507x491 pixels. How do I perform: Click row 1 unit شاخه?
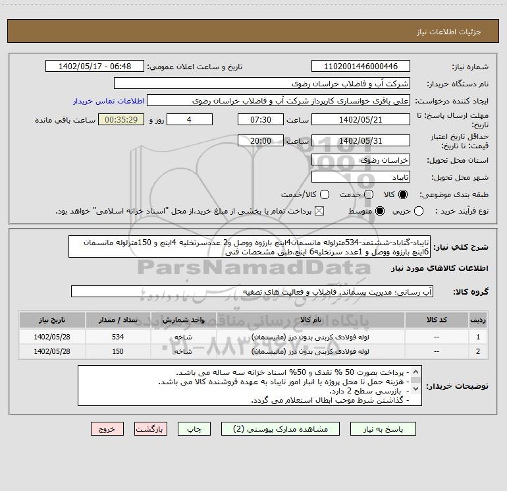183,337
